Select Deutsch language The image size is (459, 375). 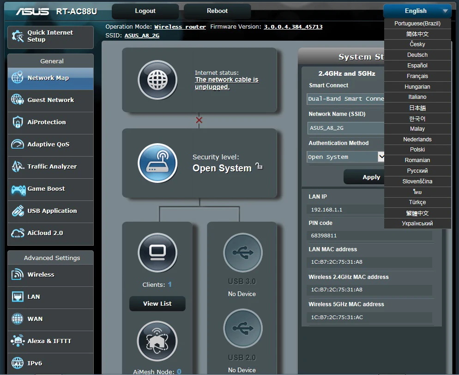417,55
